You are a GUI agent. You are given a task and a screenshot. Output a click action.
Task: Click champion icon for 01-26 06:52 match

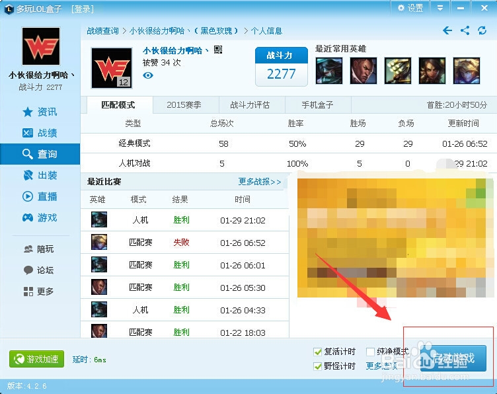click(99, 242)
